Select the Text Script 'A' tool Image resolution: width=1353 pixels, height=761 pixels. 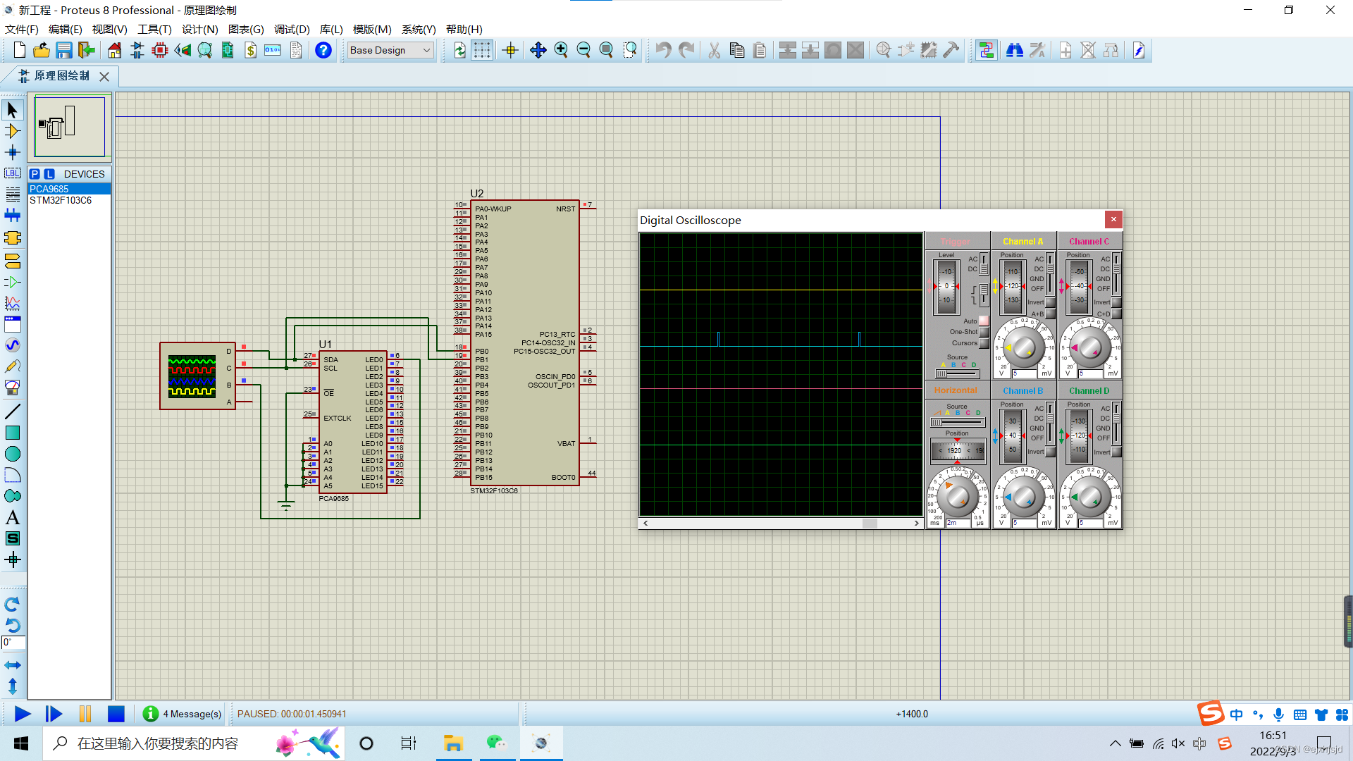(12, 518)
